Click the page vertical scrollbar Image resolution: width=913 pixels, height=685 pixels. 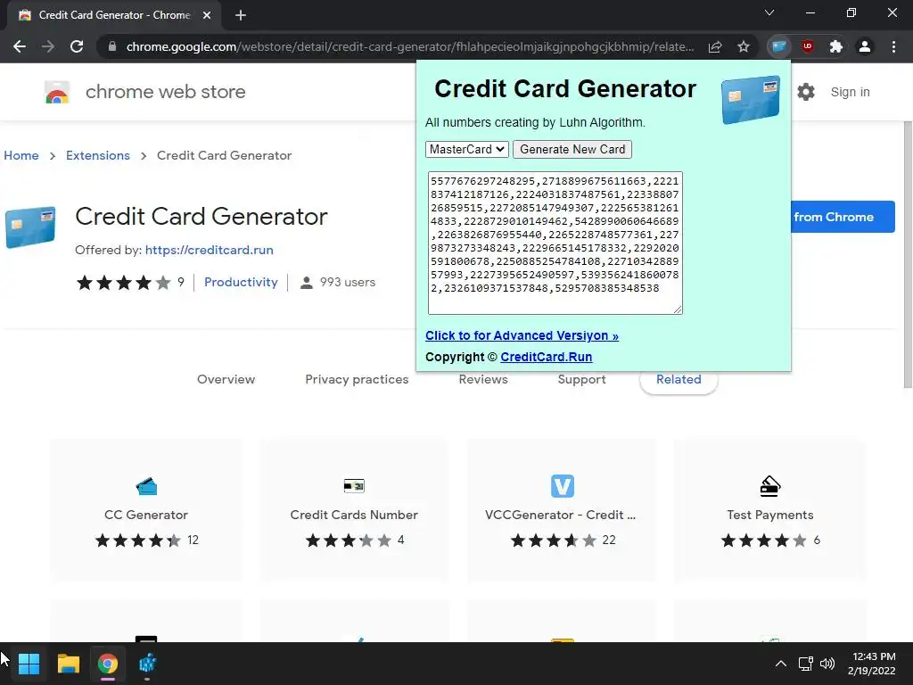(x=908, y=254)
